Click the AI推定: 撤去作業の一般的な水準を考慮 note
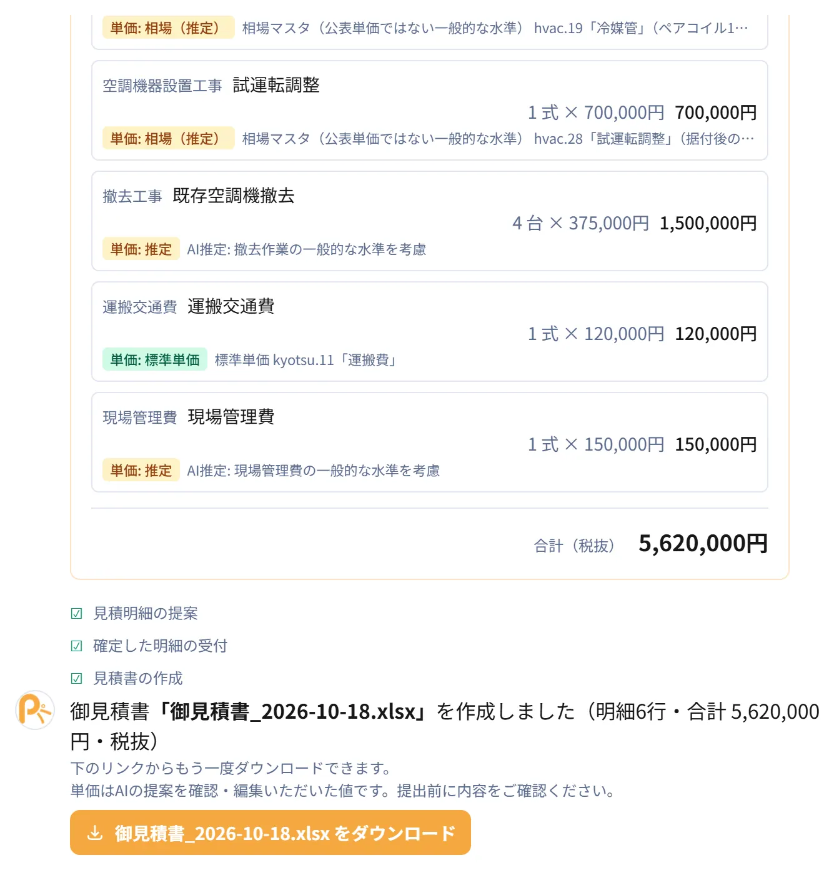Screen dimensions: 834x870 coord(307,249)
